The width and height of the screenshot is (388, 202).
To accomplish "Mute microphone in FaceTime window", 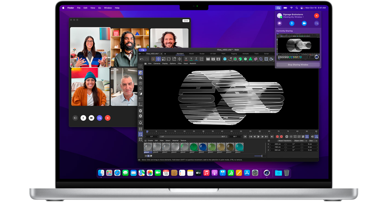I will 83,118.
